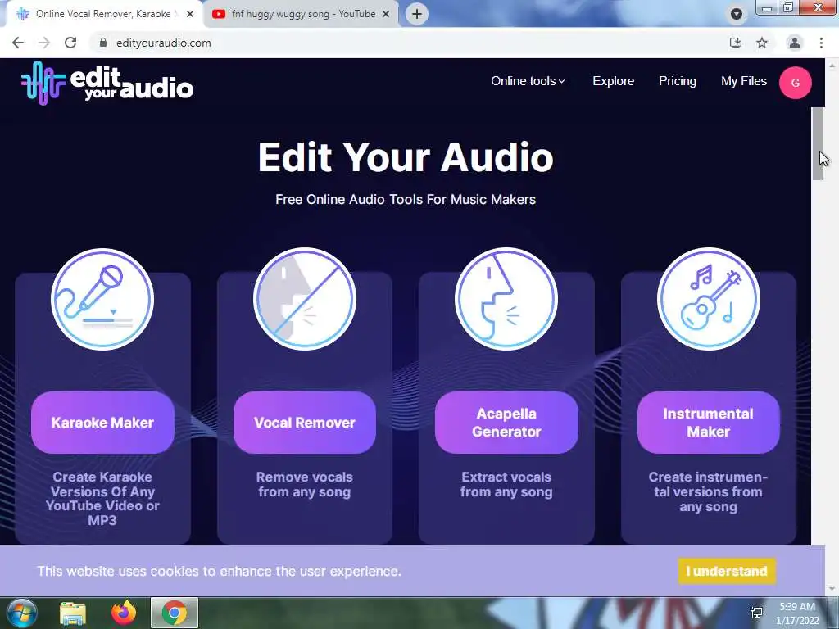Expand the Online tools dropdown menu
The height and width of the screenshot is (629, 839).
click(528, 81)
